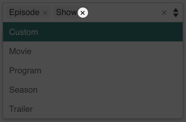Click empty space right of the Trailer entry
Screen dimensions: 186x122
pos(108,109)
